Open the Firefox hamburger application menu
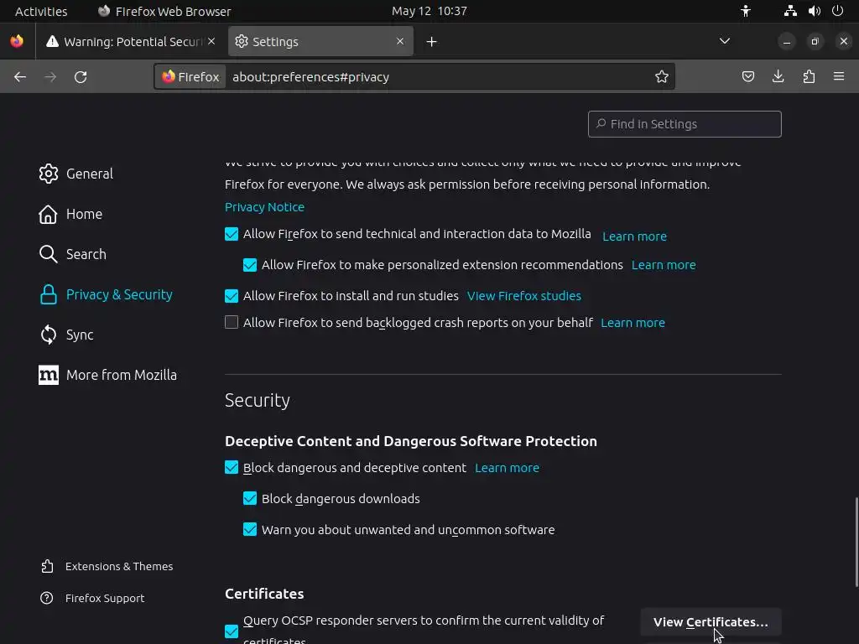Screen dimensions: 859x644 tap(839, 77)
